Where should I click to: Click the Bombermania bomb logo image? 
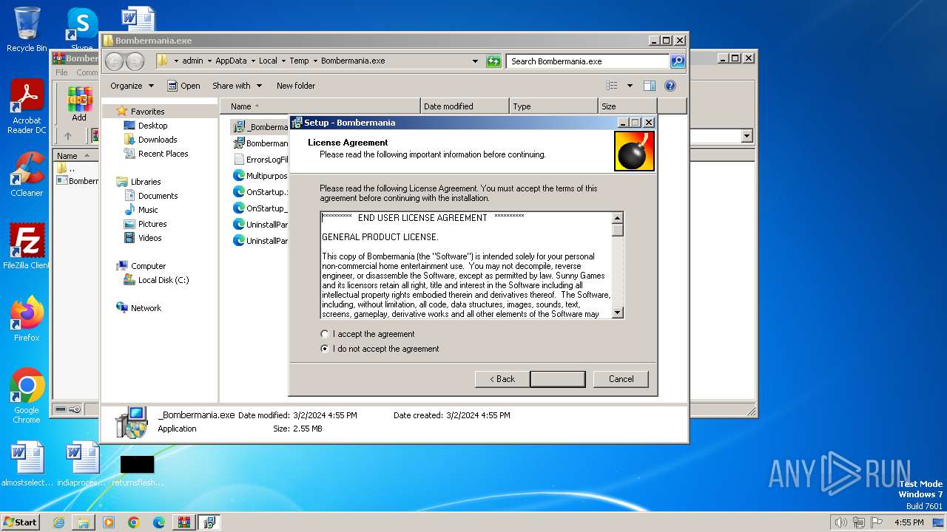[634, 151]
